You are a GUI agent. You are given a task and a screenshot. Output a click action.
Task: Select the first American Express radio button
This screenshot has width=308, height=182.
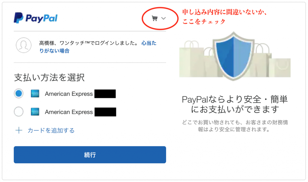19,93
